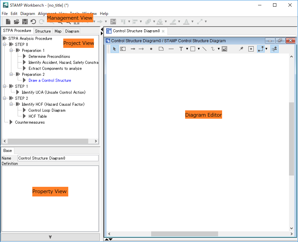Open a project with the folder icon
This screenshot has width=298, height=242.
pos(17,22)
